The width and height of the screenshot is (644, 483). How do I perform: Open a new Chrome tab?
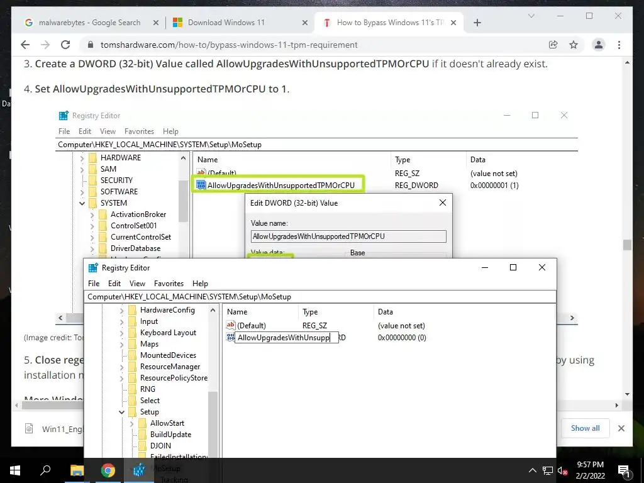pyautogui.click(x=477, y=23)
